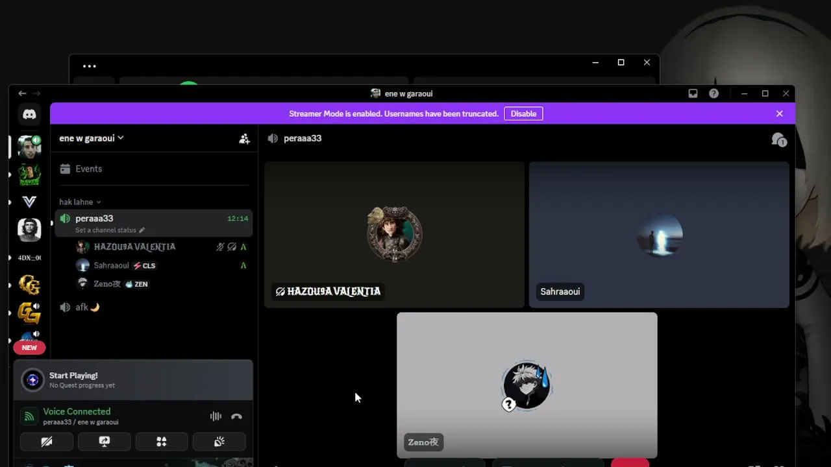831x467 pixels.
Task: Click the Sahraaoui avatar in the call grid
Action: pyautogui.click(x=660, y=234)
